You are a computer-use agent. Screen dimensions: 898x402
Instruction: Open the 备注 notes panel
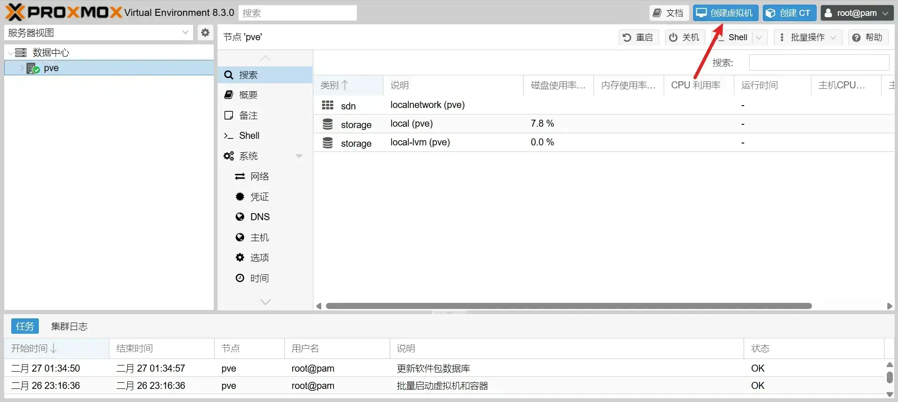pos(248,115)
